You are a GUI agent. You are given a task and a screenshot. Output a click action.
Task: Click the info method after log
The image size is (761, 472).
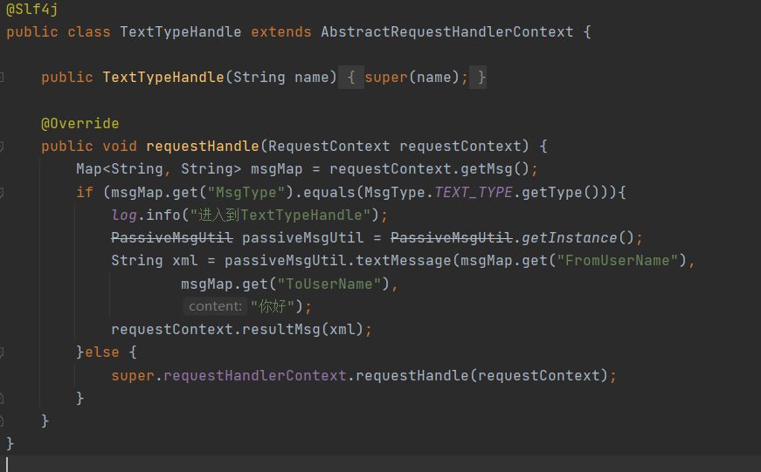coord(163,215)
